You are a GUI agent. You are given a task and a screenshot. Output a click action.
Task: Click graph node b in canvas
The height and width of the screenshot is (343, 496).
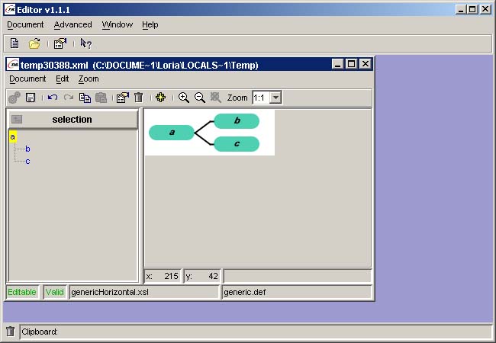pos(237,121)
